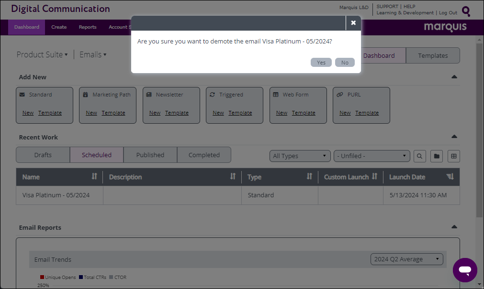Click the grid view icon button
The image size is (484, 289).
454,156
